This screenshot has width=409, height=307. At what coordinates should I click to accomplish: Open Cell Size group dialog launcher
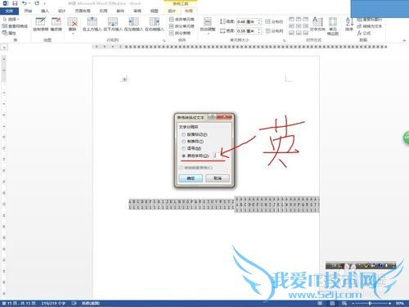(284, 40)
